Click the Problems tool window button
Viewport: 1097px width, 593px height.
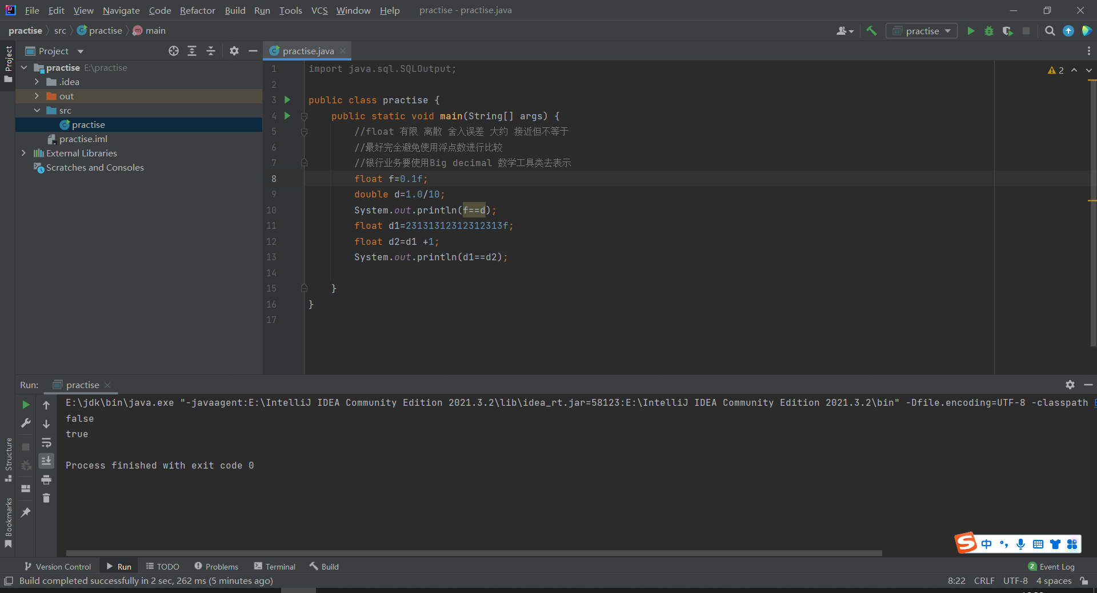216,566
